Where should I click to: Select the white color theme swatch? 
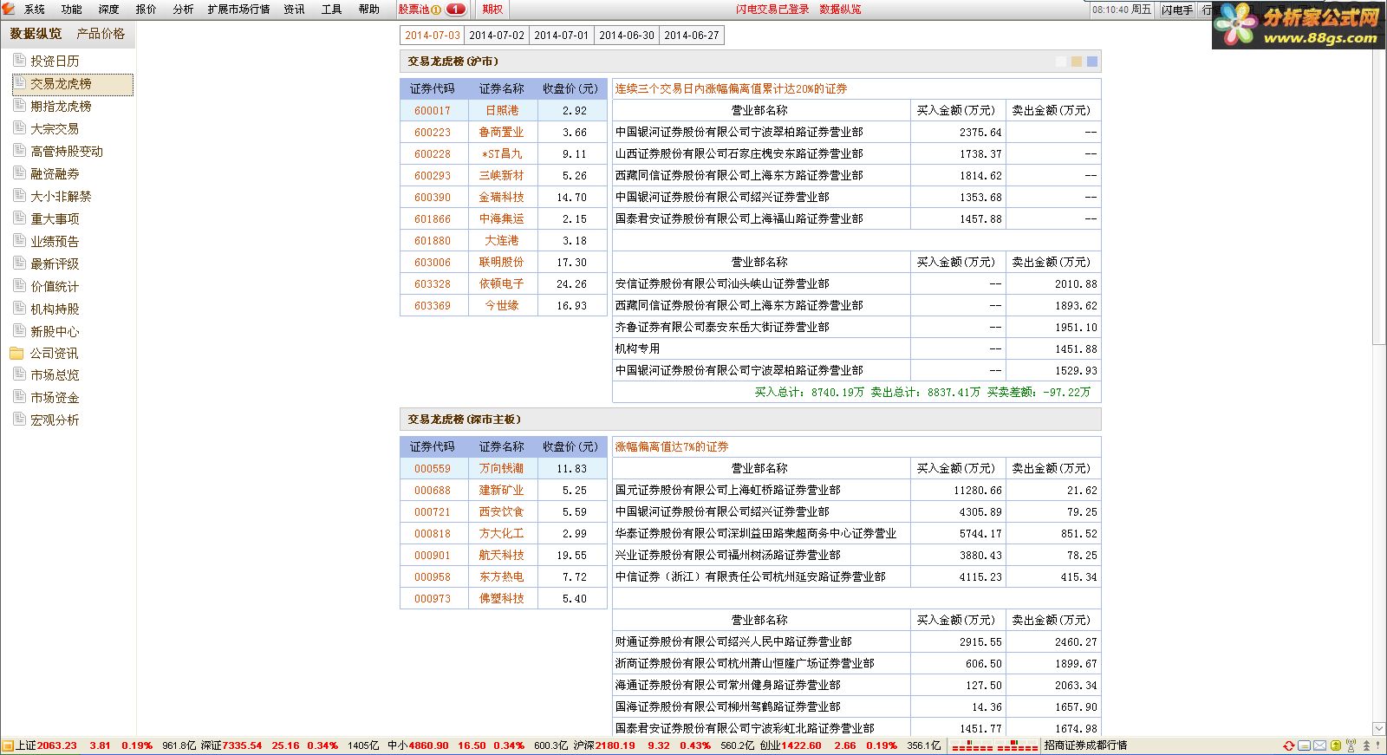coord(1061,62)
